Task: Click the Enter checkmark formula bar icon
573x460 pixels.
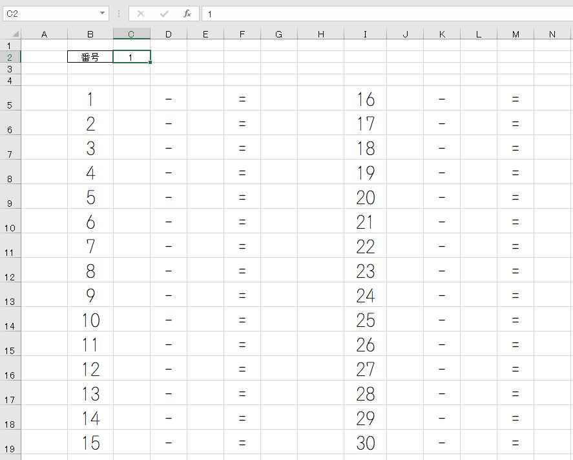Action: (x=164, y=14)
